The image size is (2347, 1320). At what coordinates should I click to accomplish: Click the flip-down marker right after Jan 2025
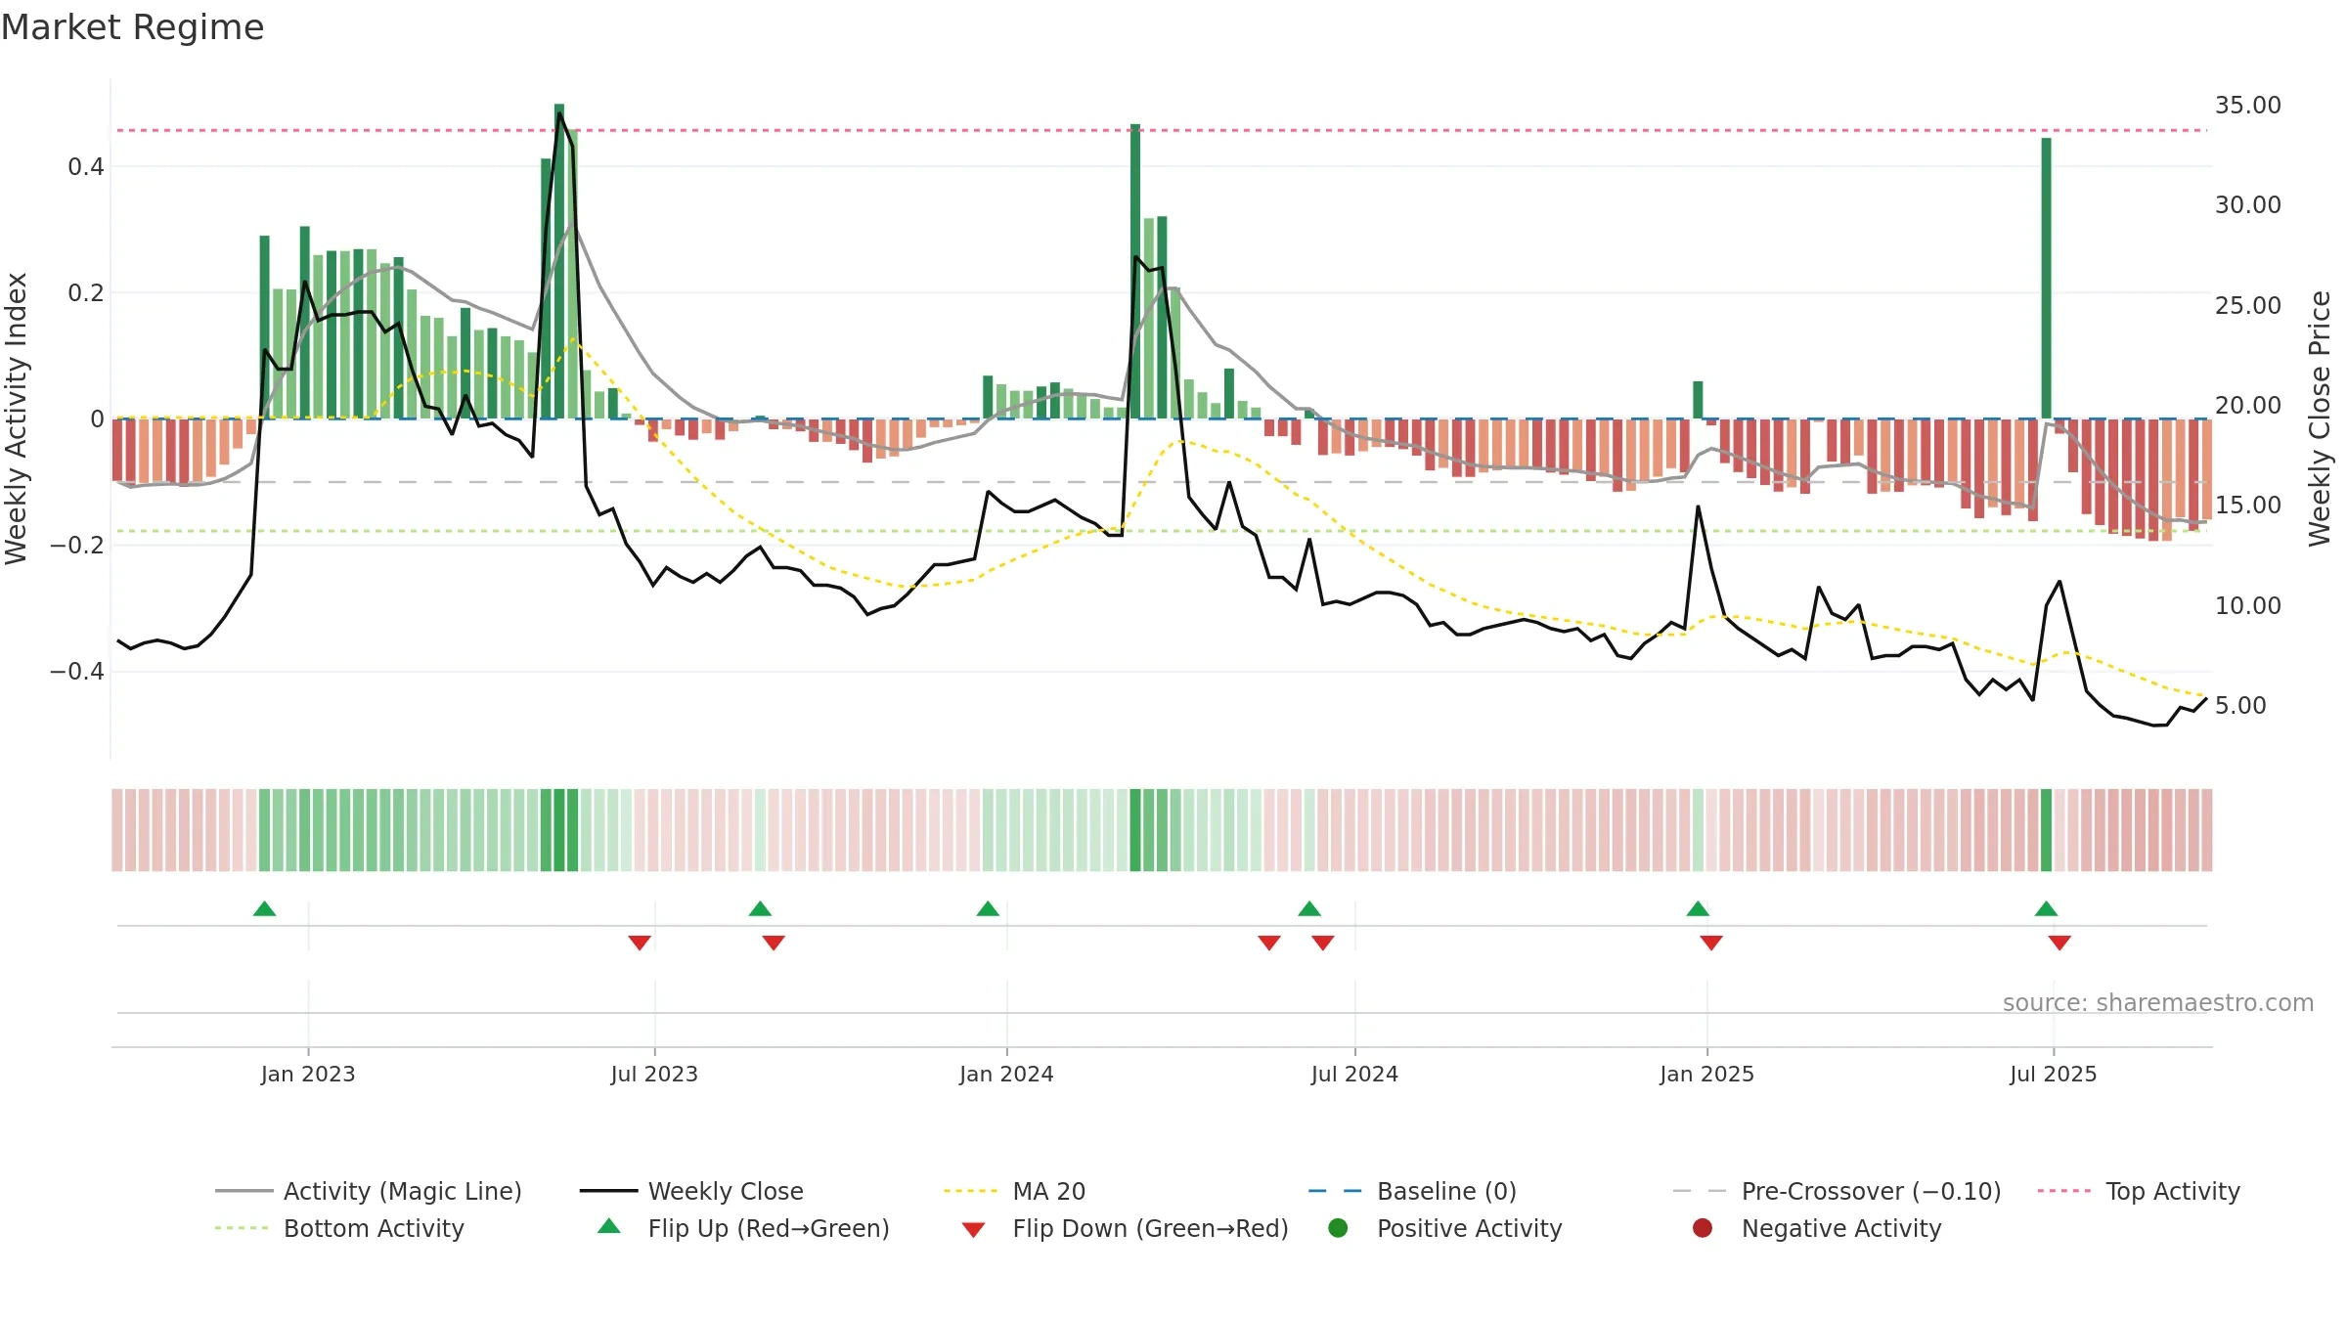[x=1711, y=943]
